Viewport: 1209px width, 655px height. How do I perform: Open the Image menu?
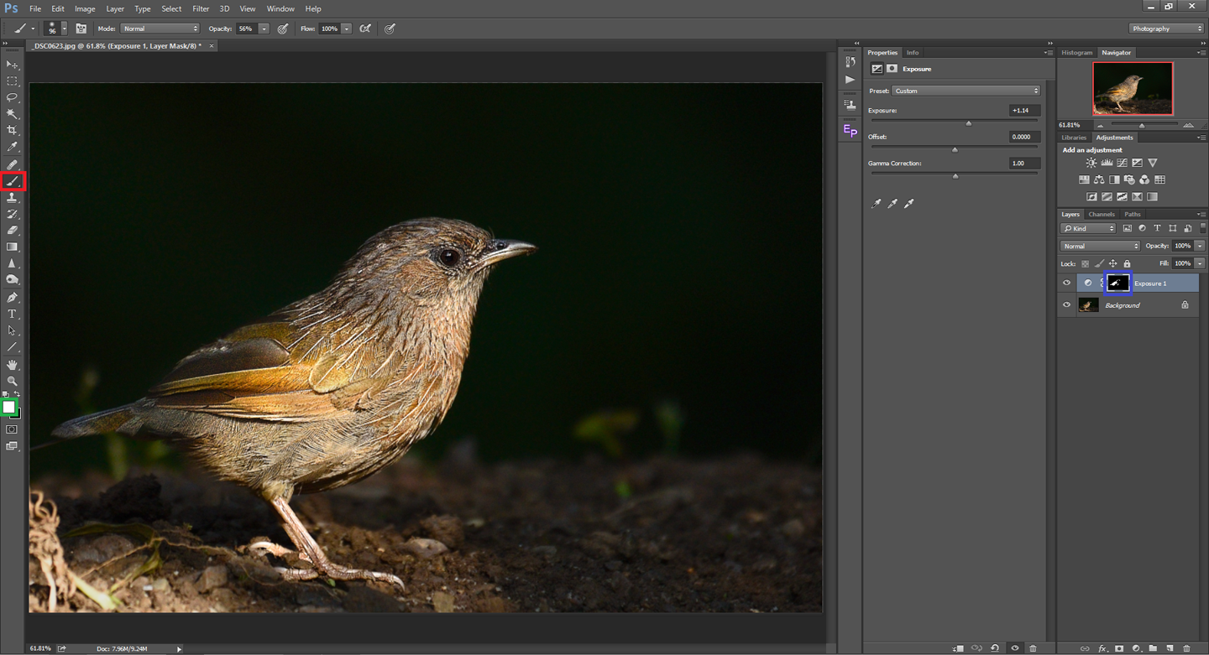[85, 8]
